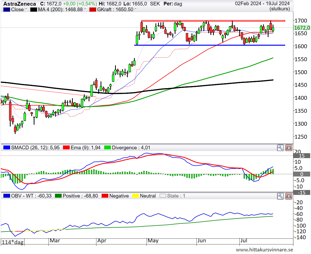The height and width of the screenshot is (254, 311).
Task: Click the Lo: 1655,0 value
Action: [135, 4]
